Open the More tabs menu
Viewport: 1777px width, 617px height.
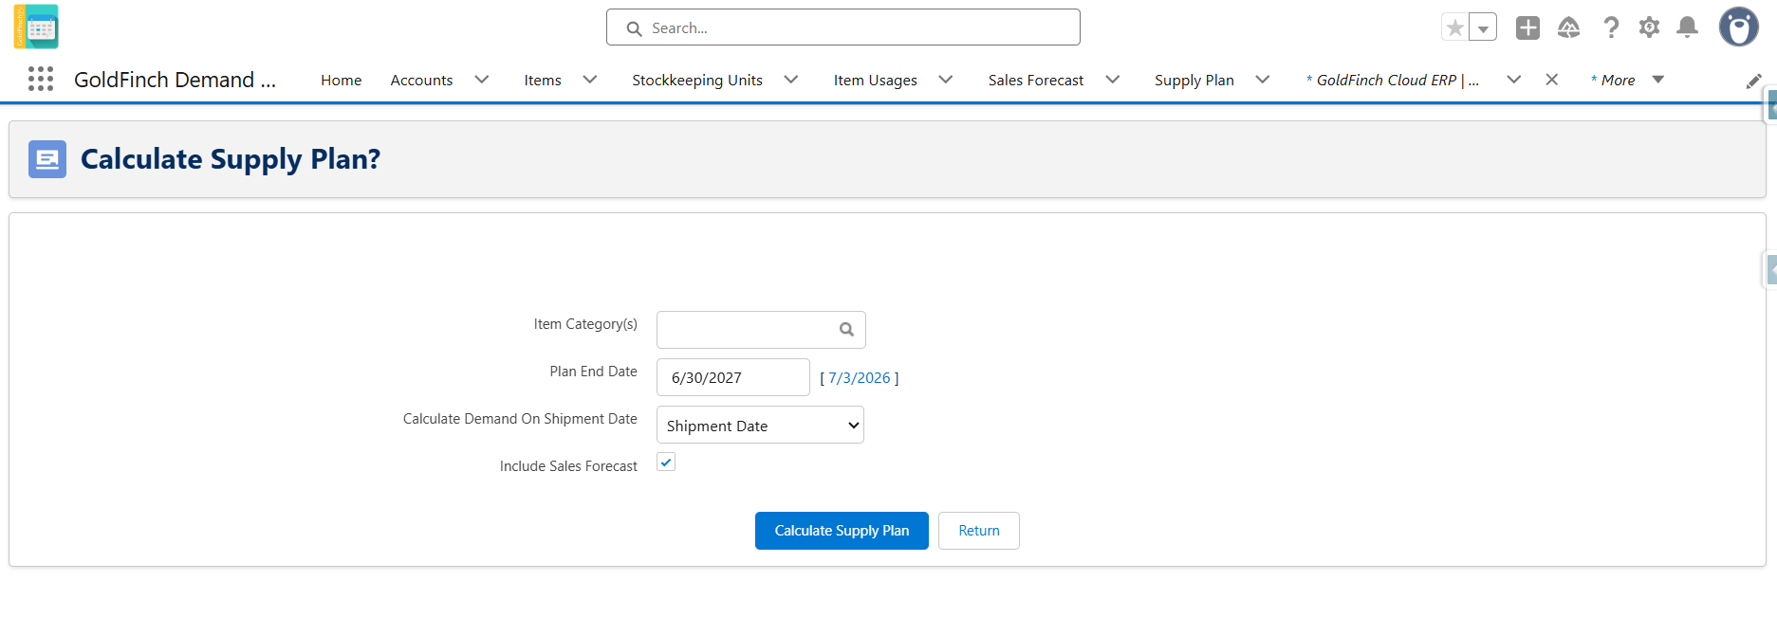point(1628,81)
